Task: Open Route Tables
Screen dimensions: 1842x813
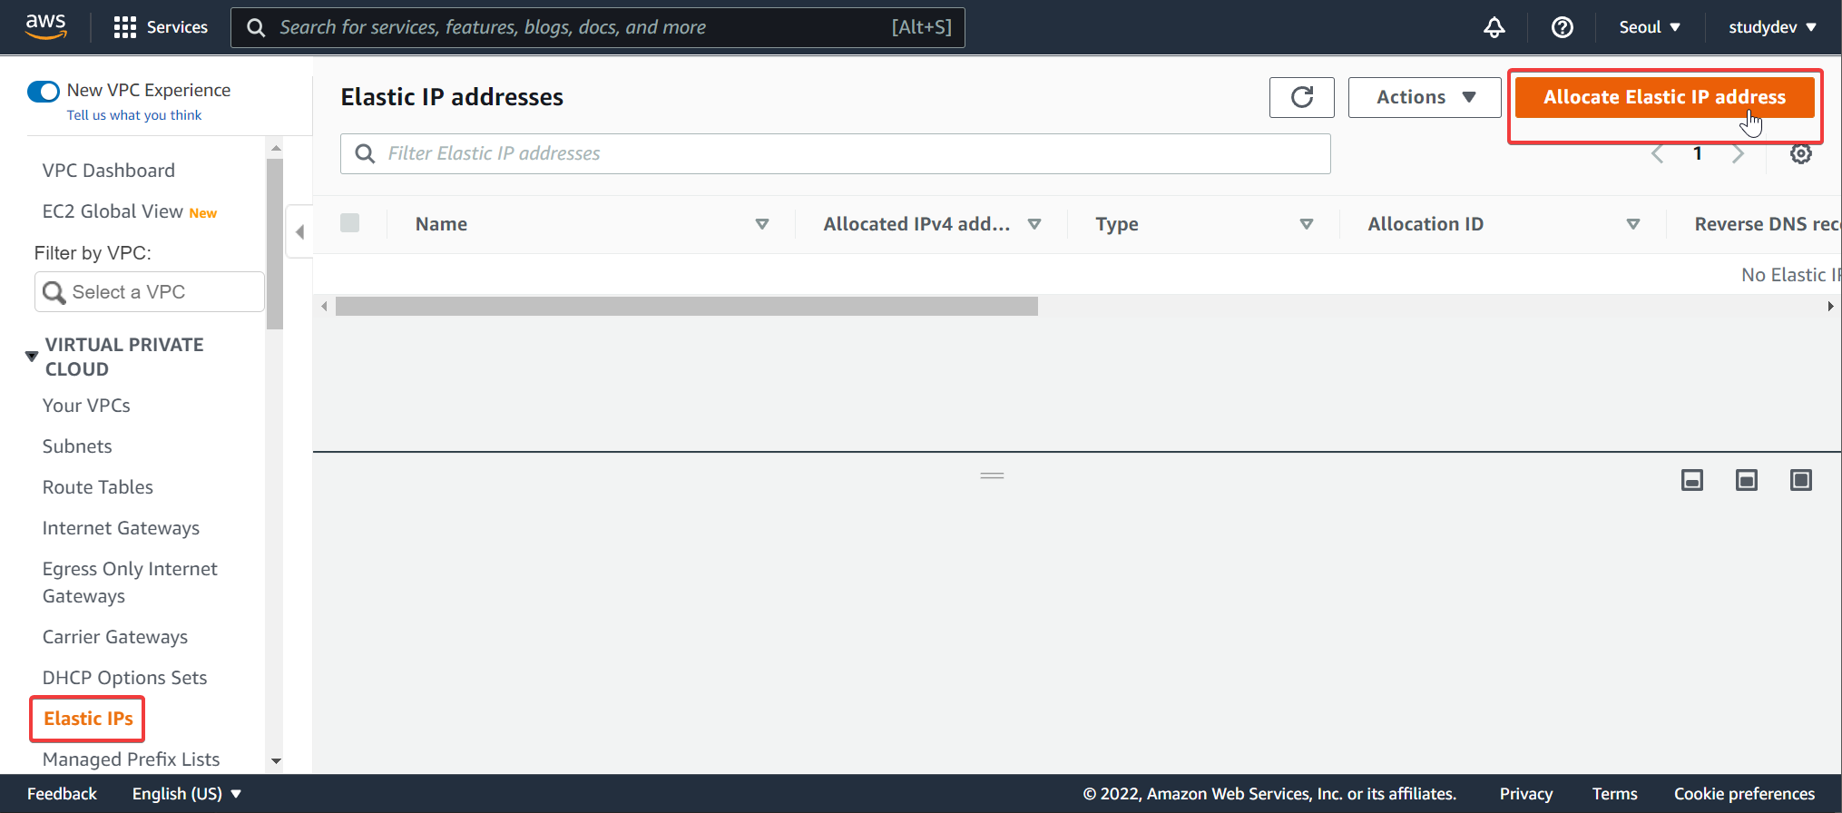Action: [x=98, y=487]
